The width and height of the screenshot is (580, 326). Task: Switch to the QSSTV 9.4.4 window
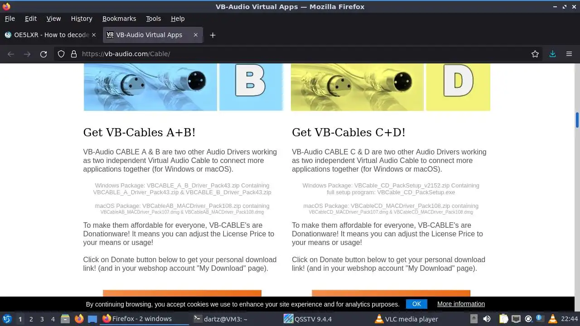[326, 319]
